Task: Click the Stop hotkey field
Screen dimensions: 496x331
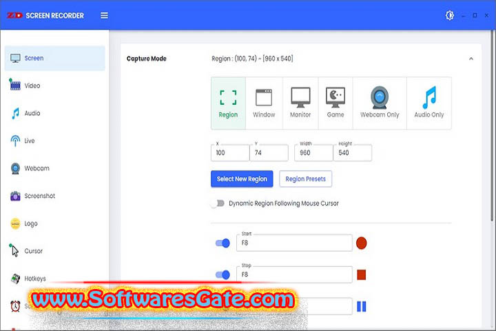Action: (294, 274)
